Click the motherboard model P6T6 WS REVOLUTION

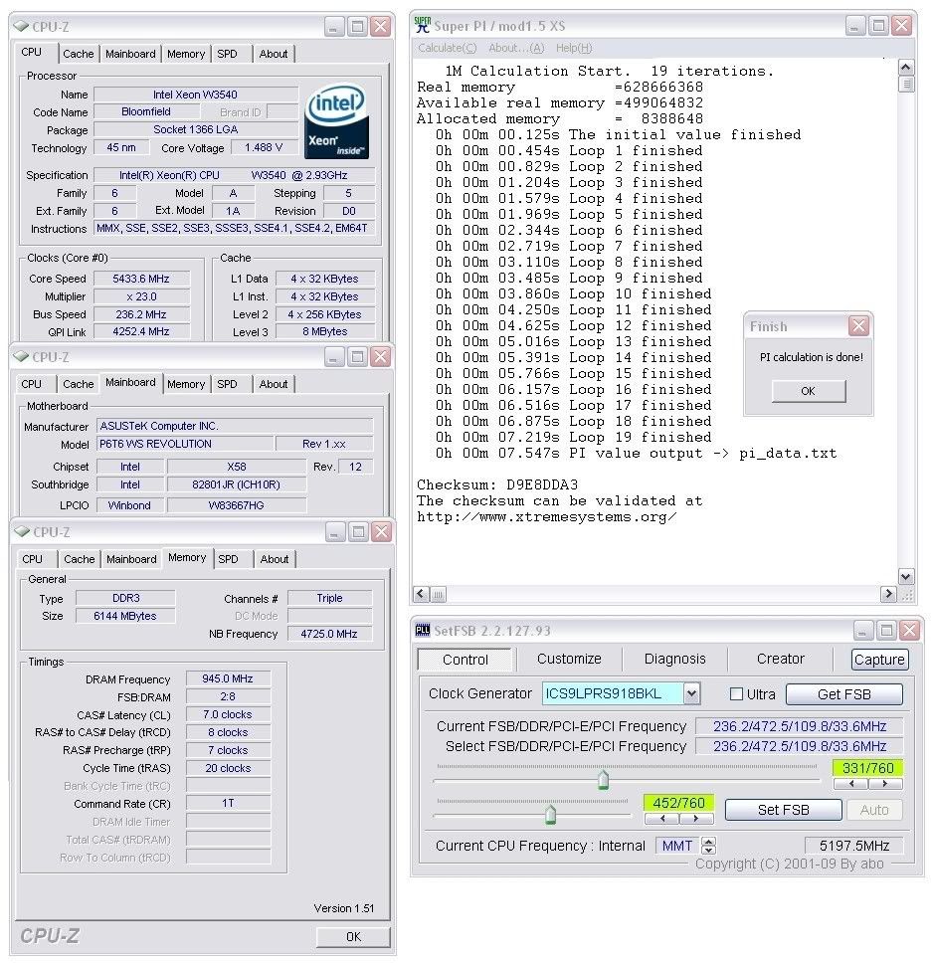pos(185,444)
